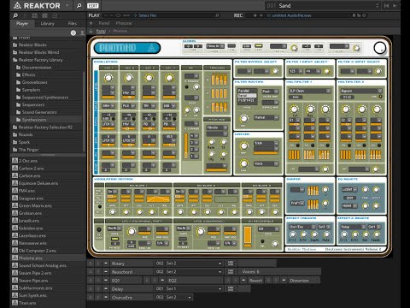Viewport: 410px width, 308px height.
Task: Select the Lazerbass.ens file
Action: [32, 235]
